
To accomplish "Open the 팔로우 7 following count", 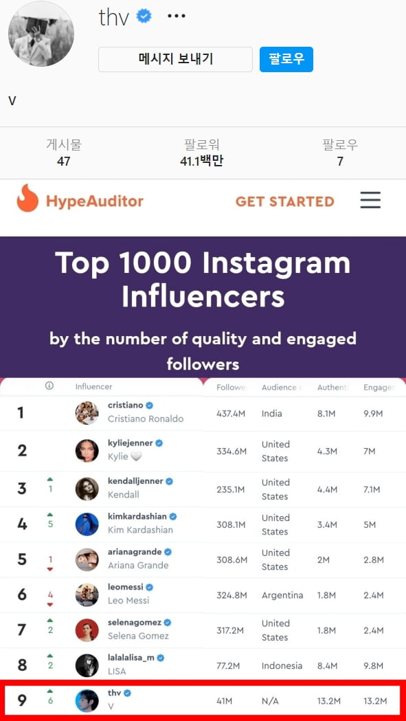I will pyautogui.click(x=340, y=153).
